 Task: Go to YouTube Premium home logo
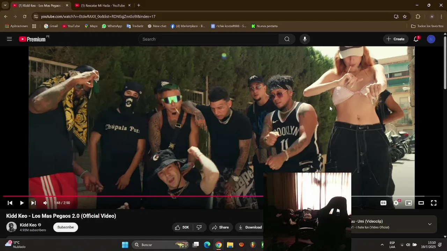pos(32,39)
